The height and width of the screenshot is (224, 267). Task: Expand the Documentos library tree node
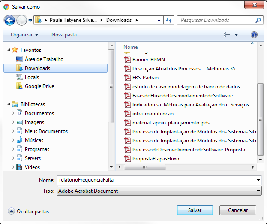[12, 113]
